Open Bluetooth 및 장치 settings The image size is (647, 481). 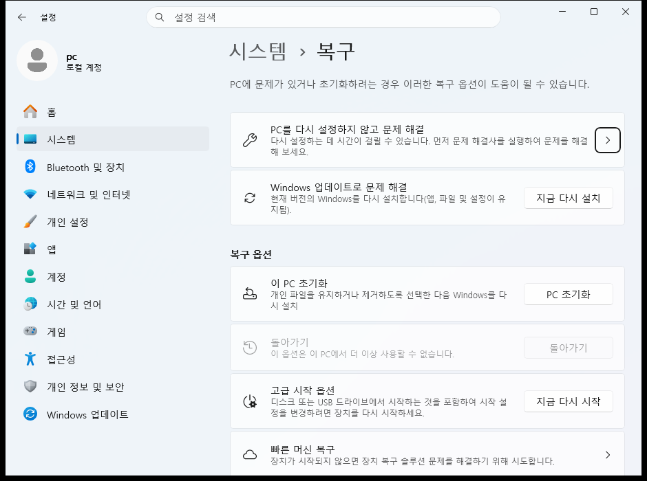113,167
